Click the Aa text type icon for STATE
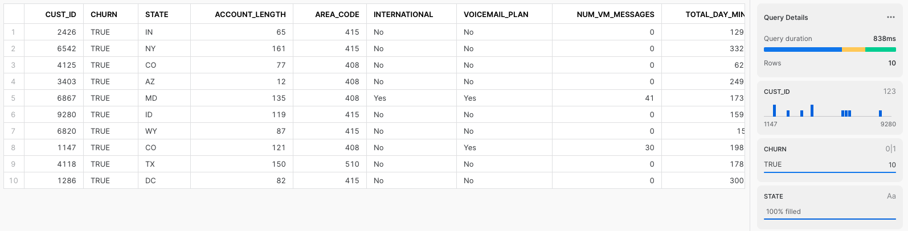The height and width of the screenshot is (231, 908). click(x=891, y=196)
